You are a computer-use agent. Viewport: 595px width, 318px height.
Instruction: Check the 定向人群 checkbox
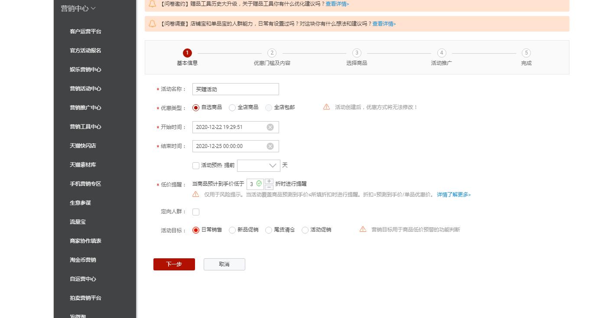[x=196, y=212]
